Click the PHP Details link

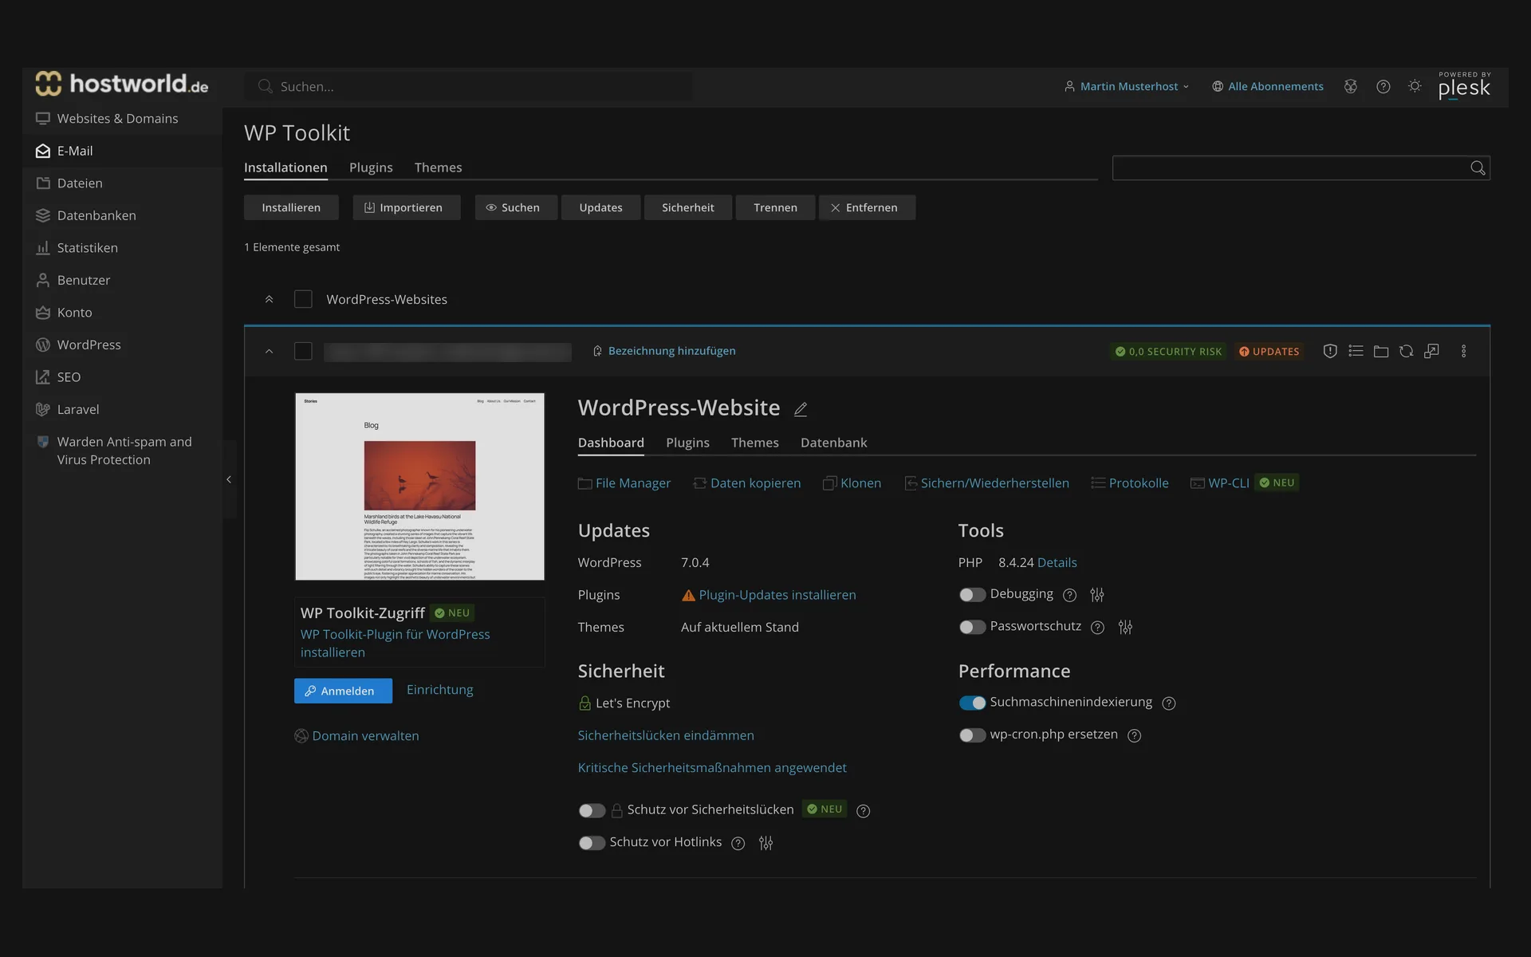1057,563
